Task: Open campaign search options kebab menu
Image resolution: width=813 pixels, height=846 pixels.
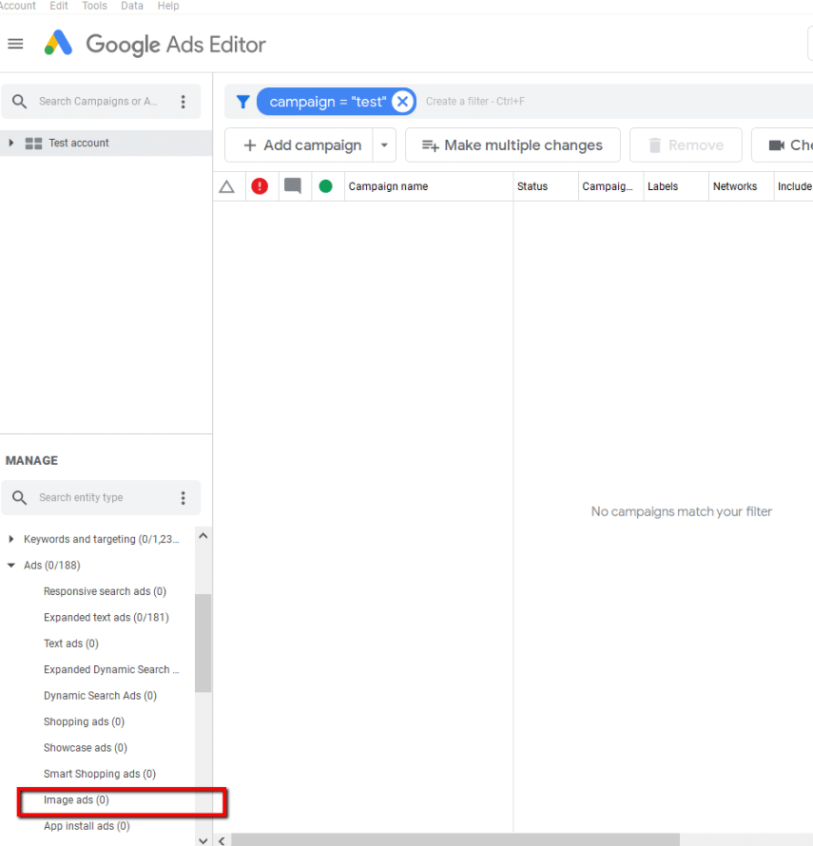Action: click(183, 102)
